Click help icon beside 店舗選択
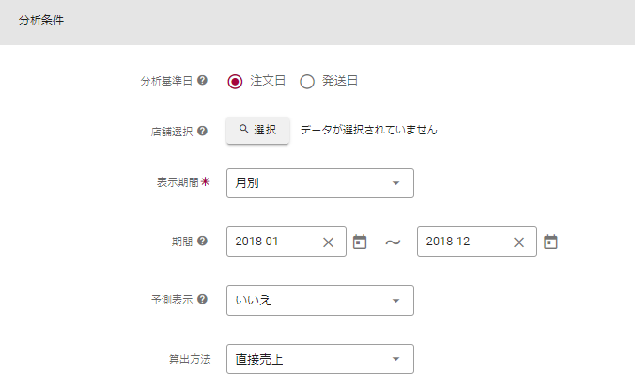This screenshot has width=635, height=390. (203, 132)
